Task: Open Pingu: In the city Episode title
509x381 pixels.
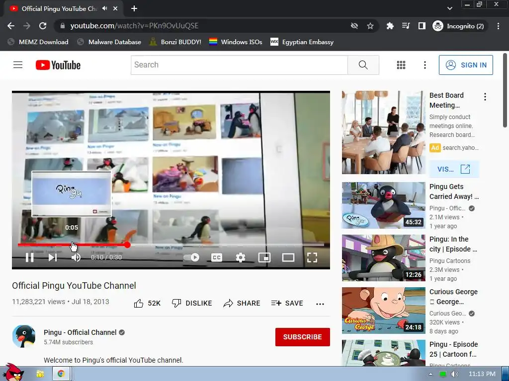Action: point(453,244)
